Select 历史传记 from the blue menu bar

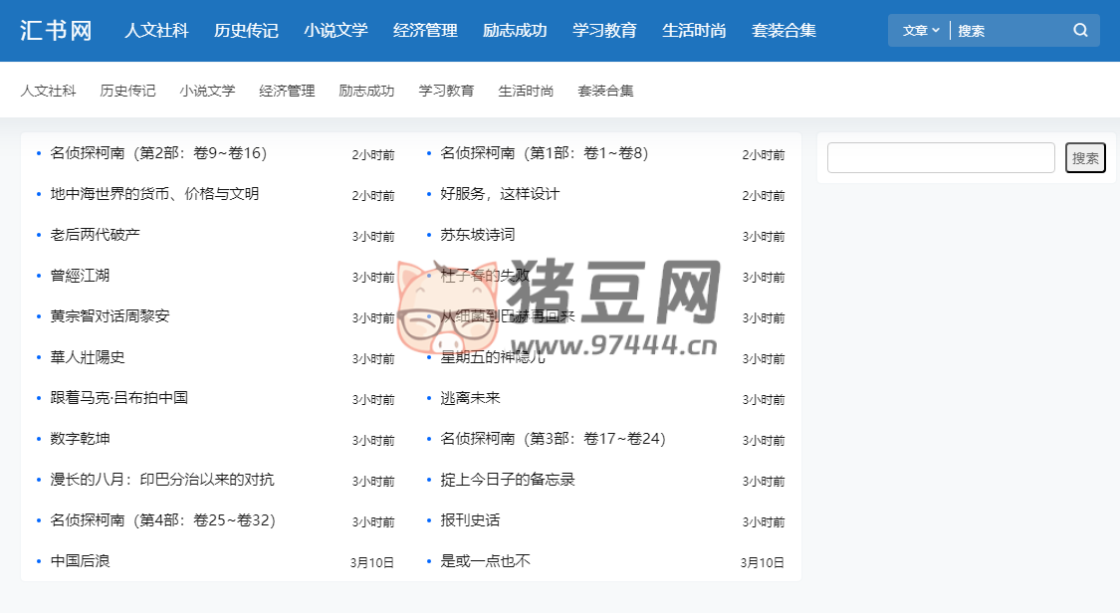coord(245,30)
